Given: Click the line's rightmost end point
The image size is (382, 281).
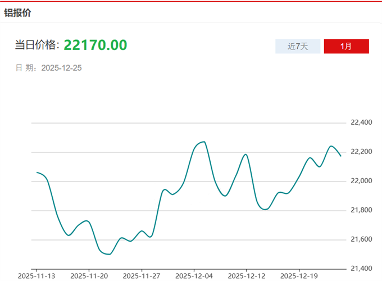Looking at the screenshot, I should (340, 156).
